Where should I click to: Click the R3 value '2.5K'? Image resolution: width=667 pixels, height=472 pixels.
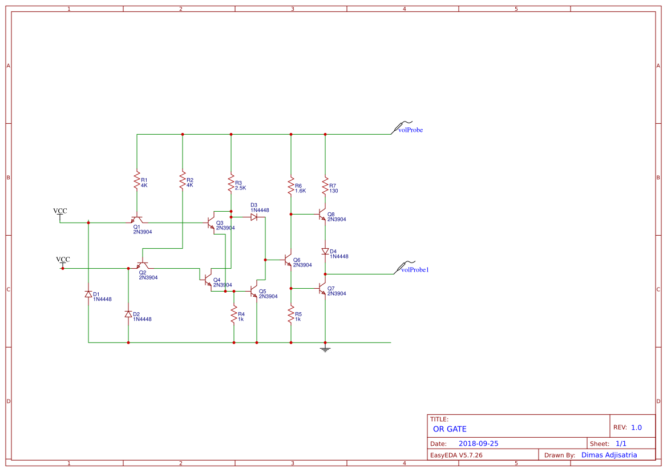tap(240, 188)
